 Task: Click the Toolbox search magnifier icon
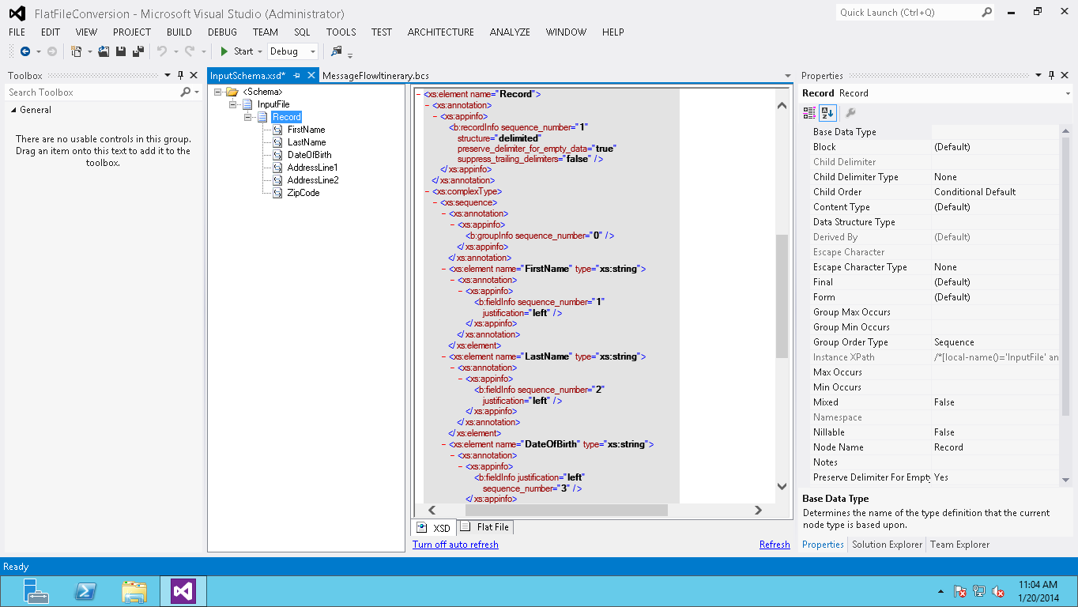pyautogui.click(x=186, y=92)
